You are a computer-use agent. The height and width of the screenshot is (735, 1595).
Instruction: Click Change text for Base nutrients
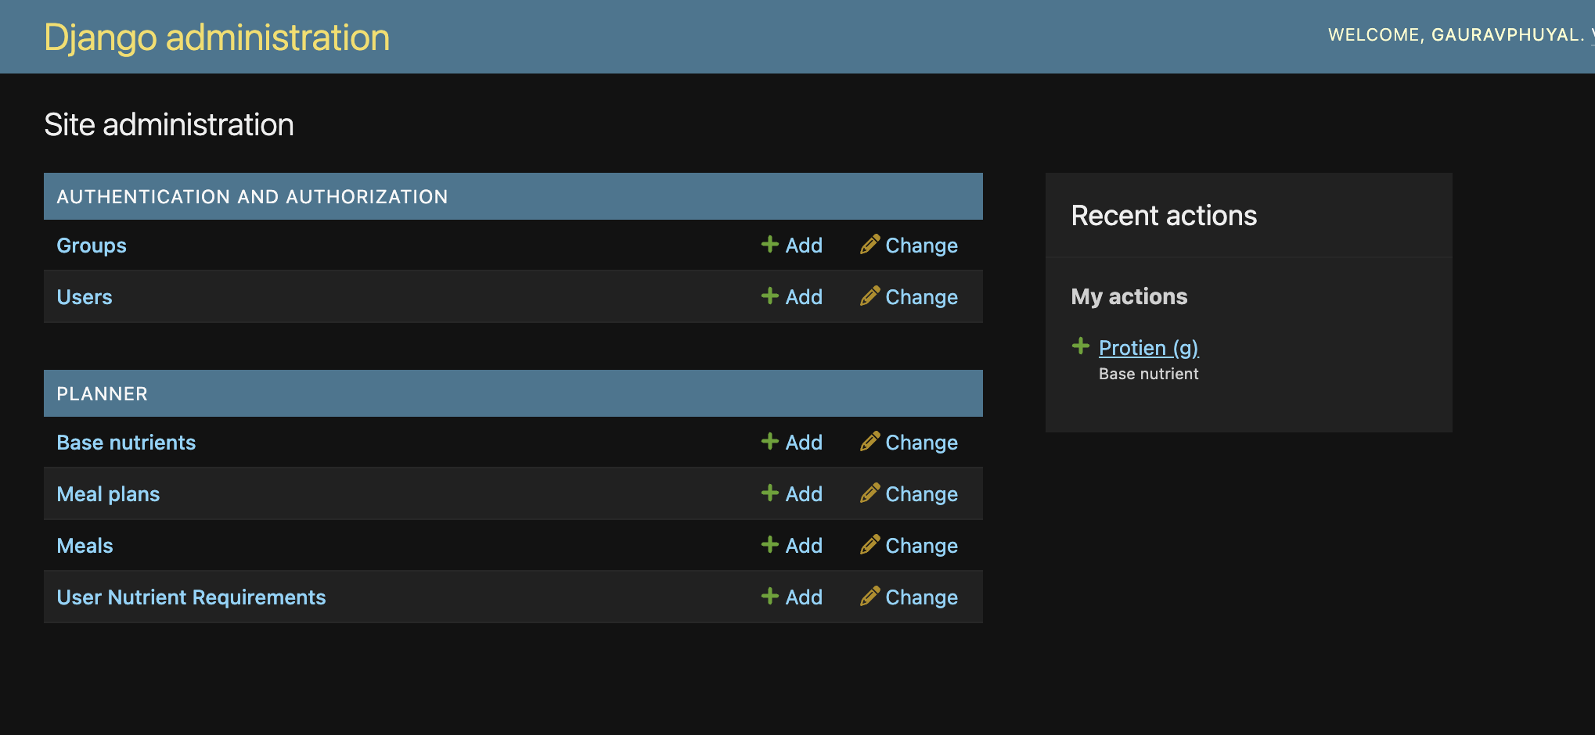coord(921,443)
